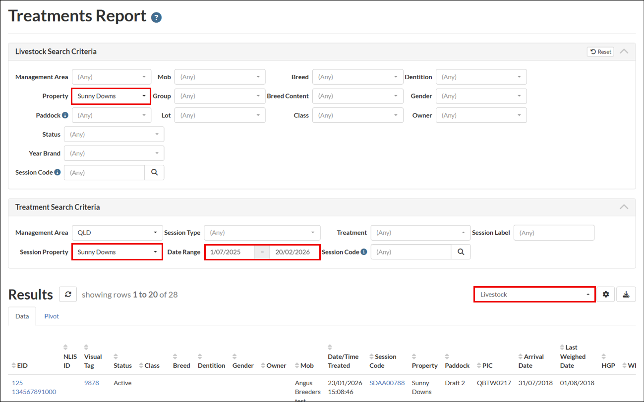
Task: Open the results settings gear
Action: click(606, 295)
